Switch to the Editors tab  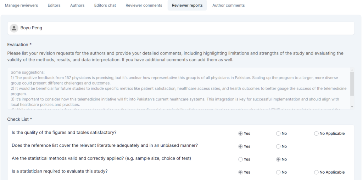coord(54,5)
